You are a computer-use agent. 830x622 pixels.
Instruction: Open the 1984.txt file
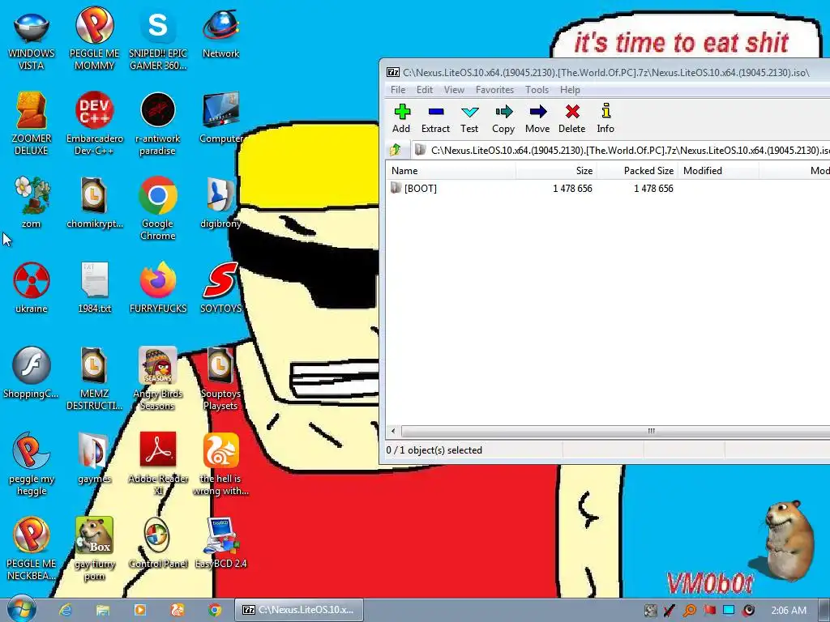point(94,288)
